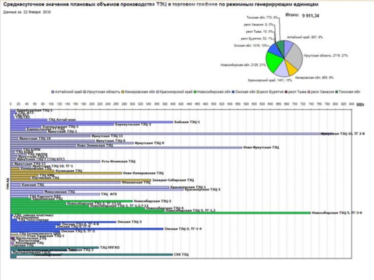Click the Иркутская ТЭЦ-10, ТГ 2-8 label
Image resolution: width=374 pixels, height=280 pixels.
(x=343, y=134)
